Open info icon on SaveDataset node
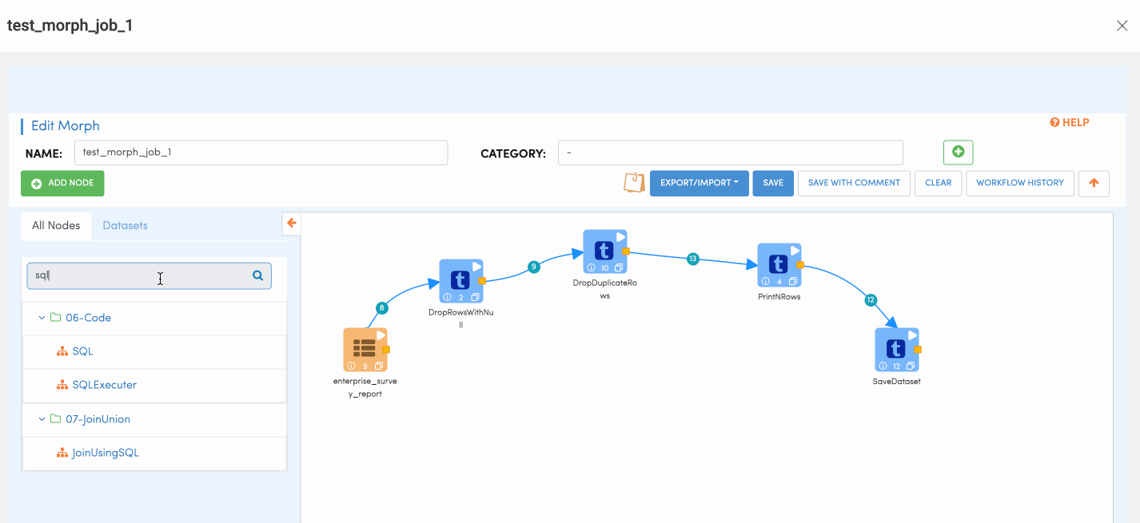This screenshot has width=1140, height=523. click(883, 366)
